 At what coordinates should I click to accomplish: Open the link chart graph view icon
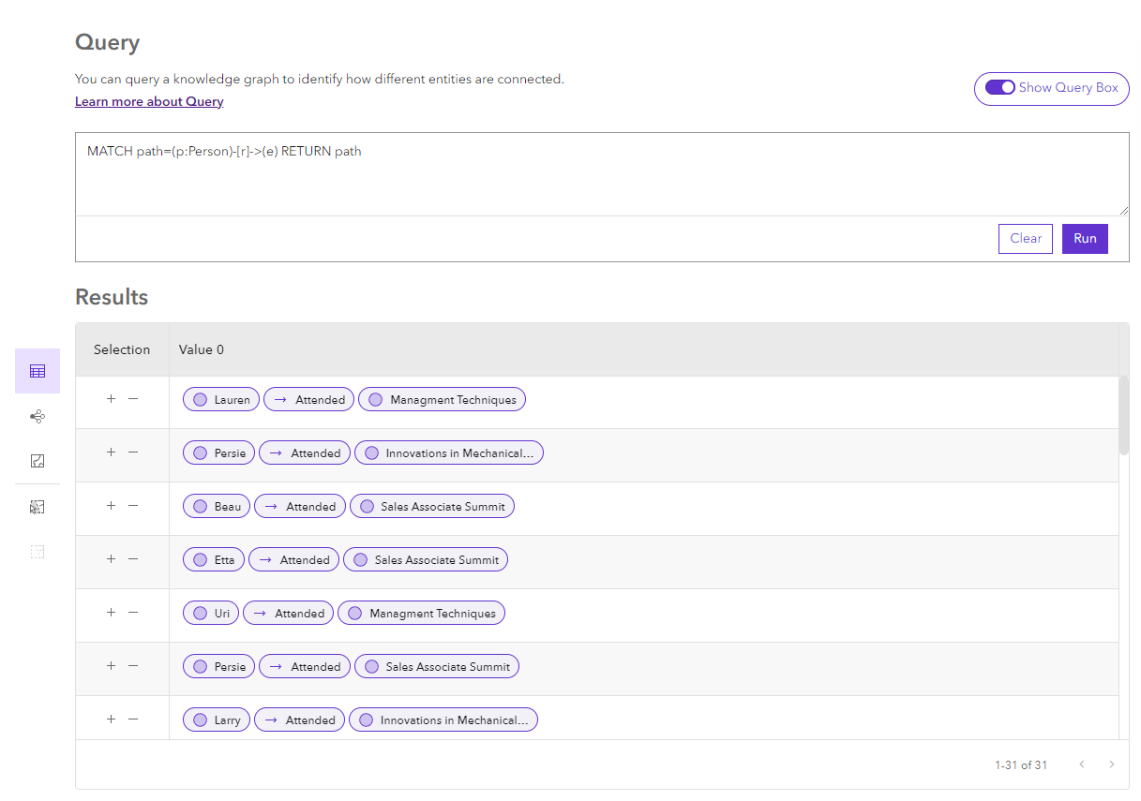[38, 416]
